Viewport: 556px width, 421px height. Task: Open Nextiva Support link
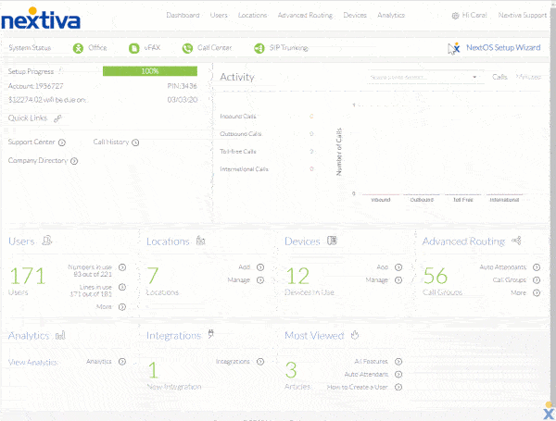[x=523, y=15]
